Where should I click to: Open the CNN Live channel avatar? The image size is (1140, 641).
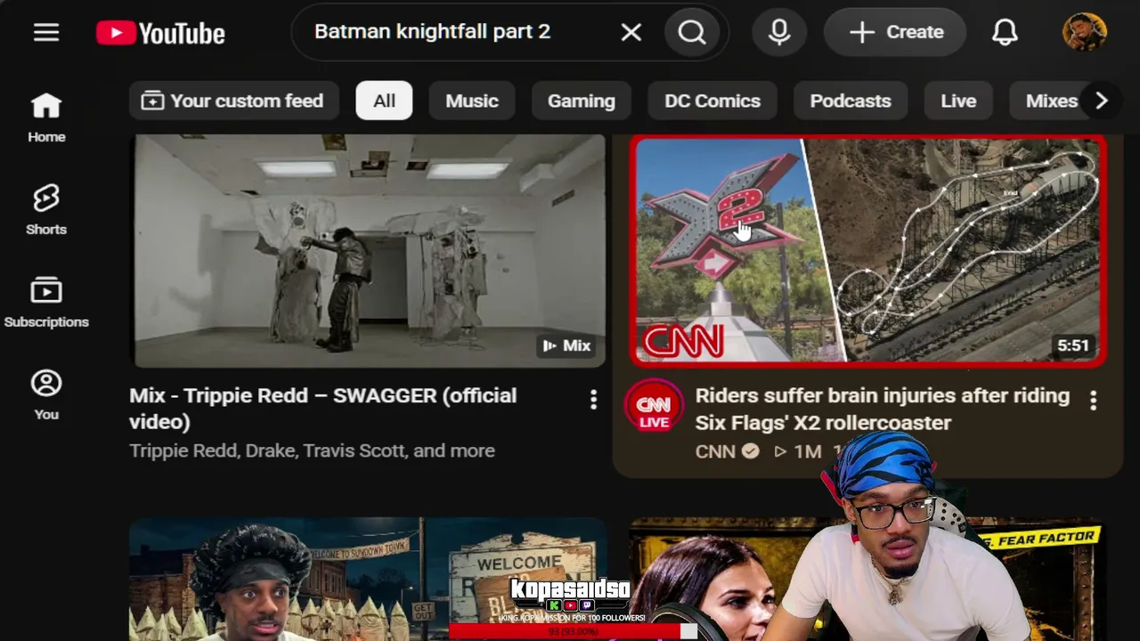(654, 406)
